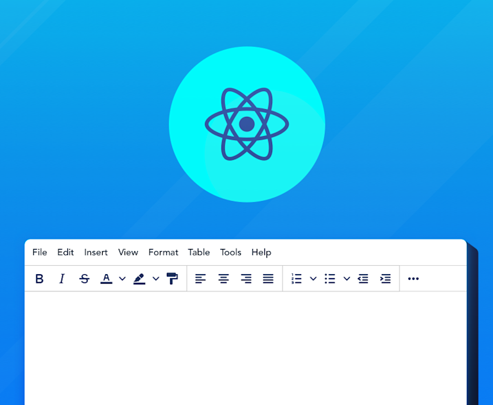Screen dimensions: 493x405
Task: Show more toolbar options ellipsis
Action: [x=413, y=279]
